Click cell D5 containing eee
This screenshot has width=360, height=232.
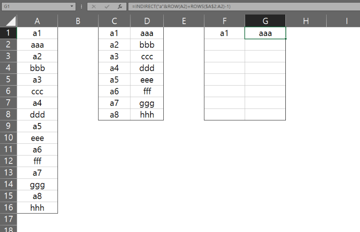[x=147, y=80]
